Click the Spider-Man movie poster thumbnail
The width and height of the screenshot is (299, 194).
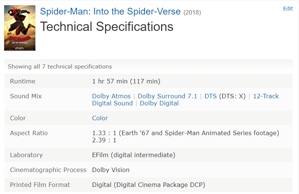click(x=20, y=28)
